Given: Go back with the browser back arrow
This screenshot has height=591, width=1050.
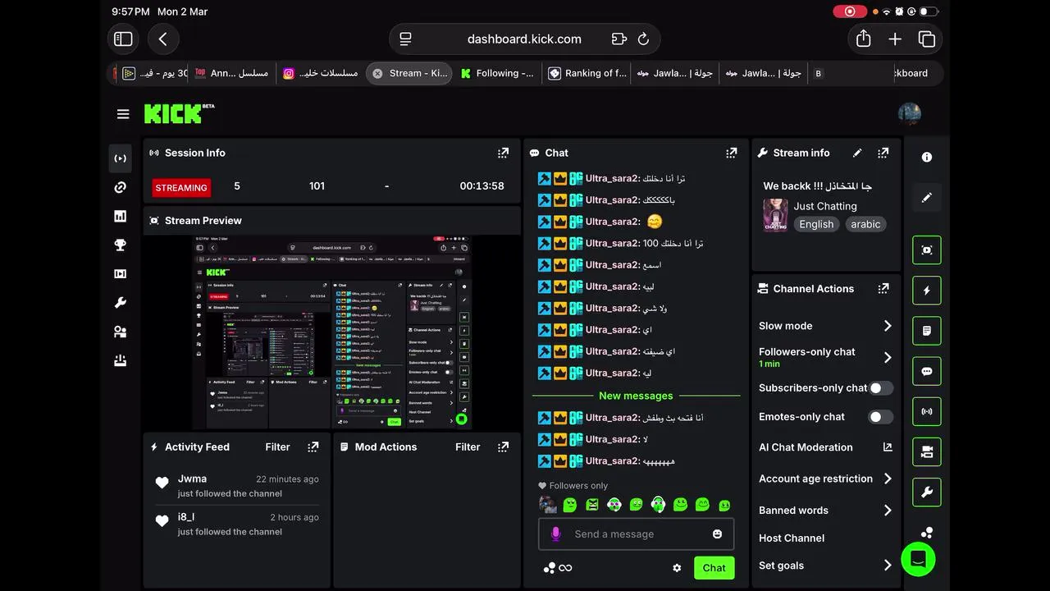Looking at the screenshot, I should [162, 39].
